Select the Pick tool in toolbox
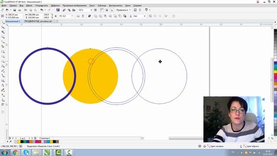Viewport: 277px width, 156px height. click(3, 22)
